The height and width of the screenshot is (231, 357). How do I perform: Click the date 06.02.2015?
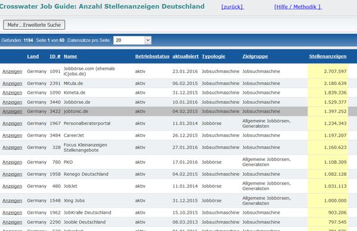pos(185,83)
